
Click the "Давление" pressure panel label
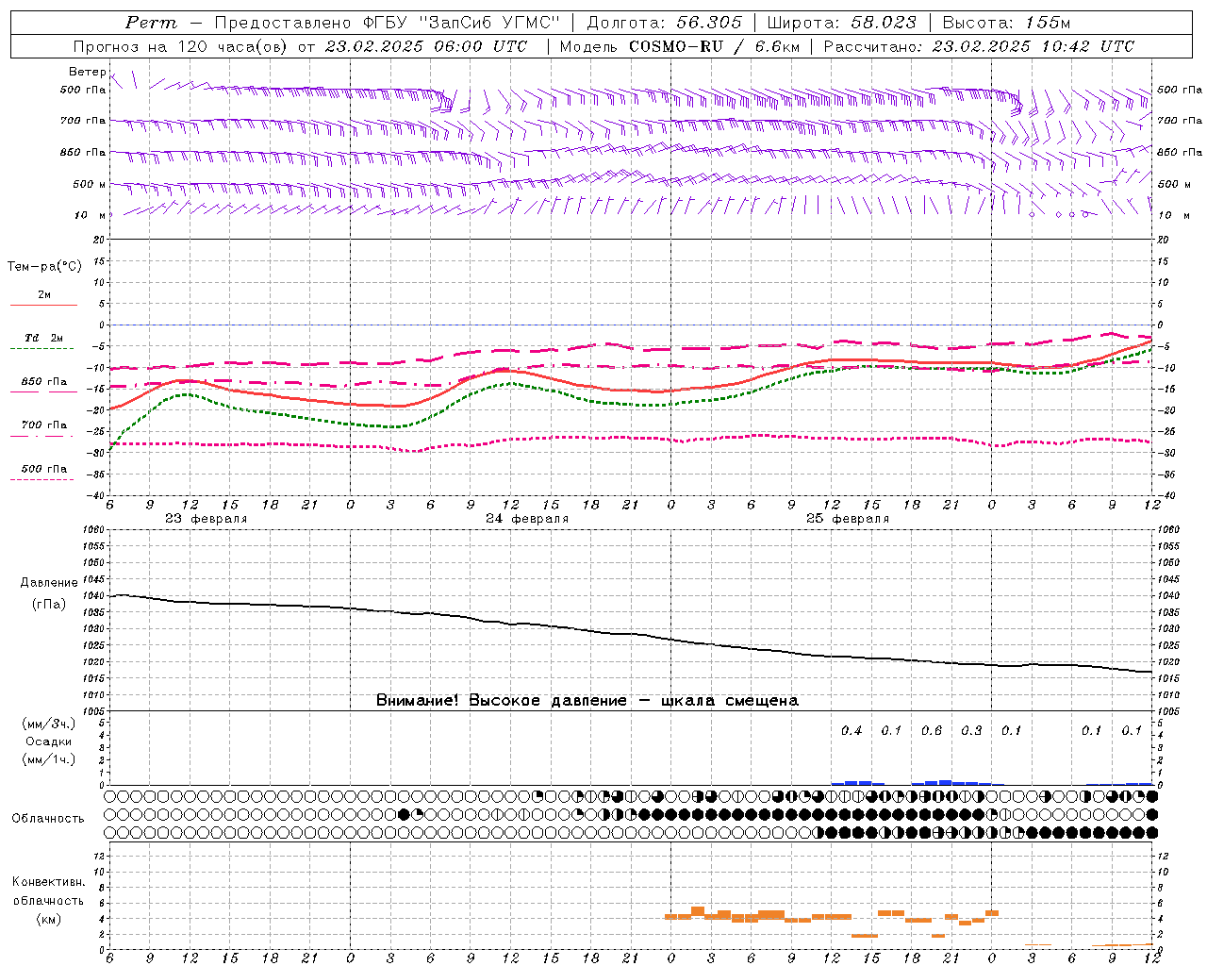click(48, 583)
